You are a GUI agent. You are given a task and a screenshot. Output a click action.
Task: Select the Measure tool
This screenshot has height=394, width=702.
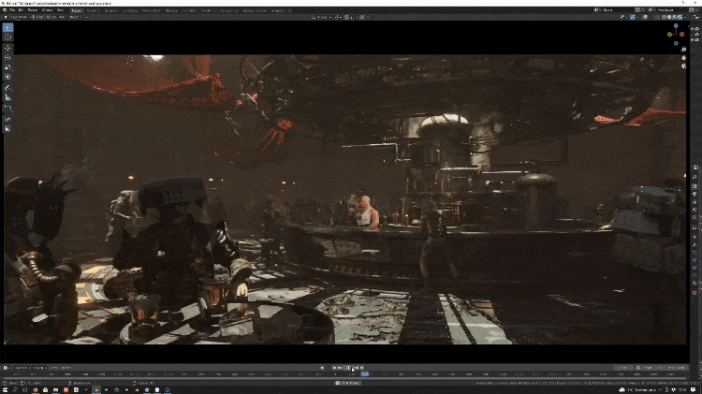pyautogui.click(x=7, y=97)
